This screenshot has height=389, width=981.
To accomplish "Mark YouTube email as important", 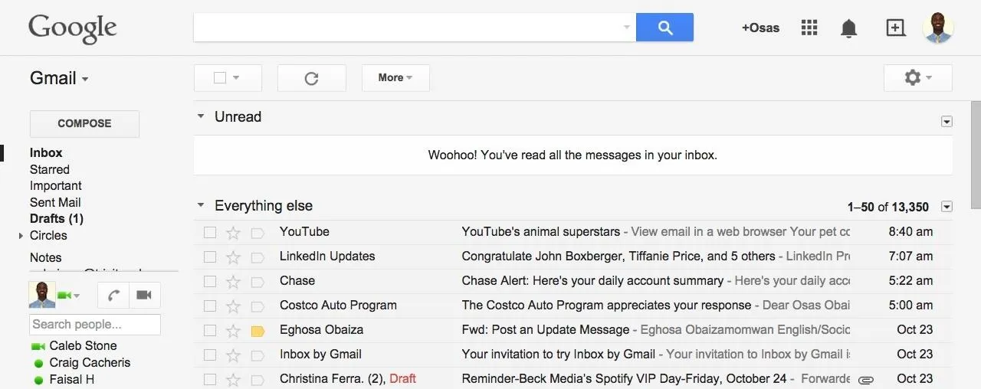I will point(258,232).
